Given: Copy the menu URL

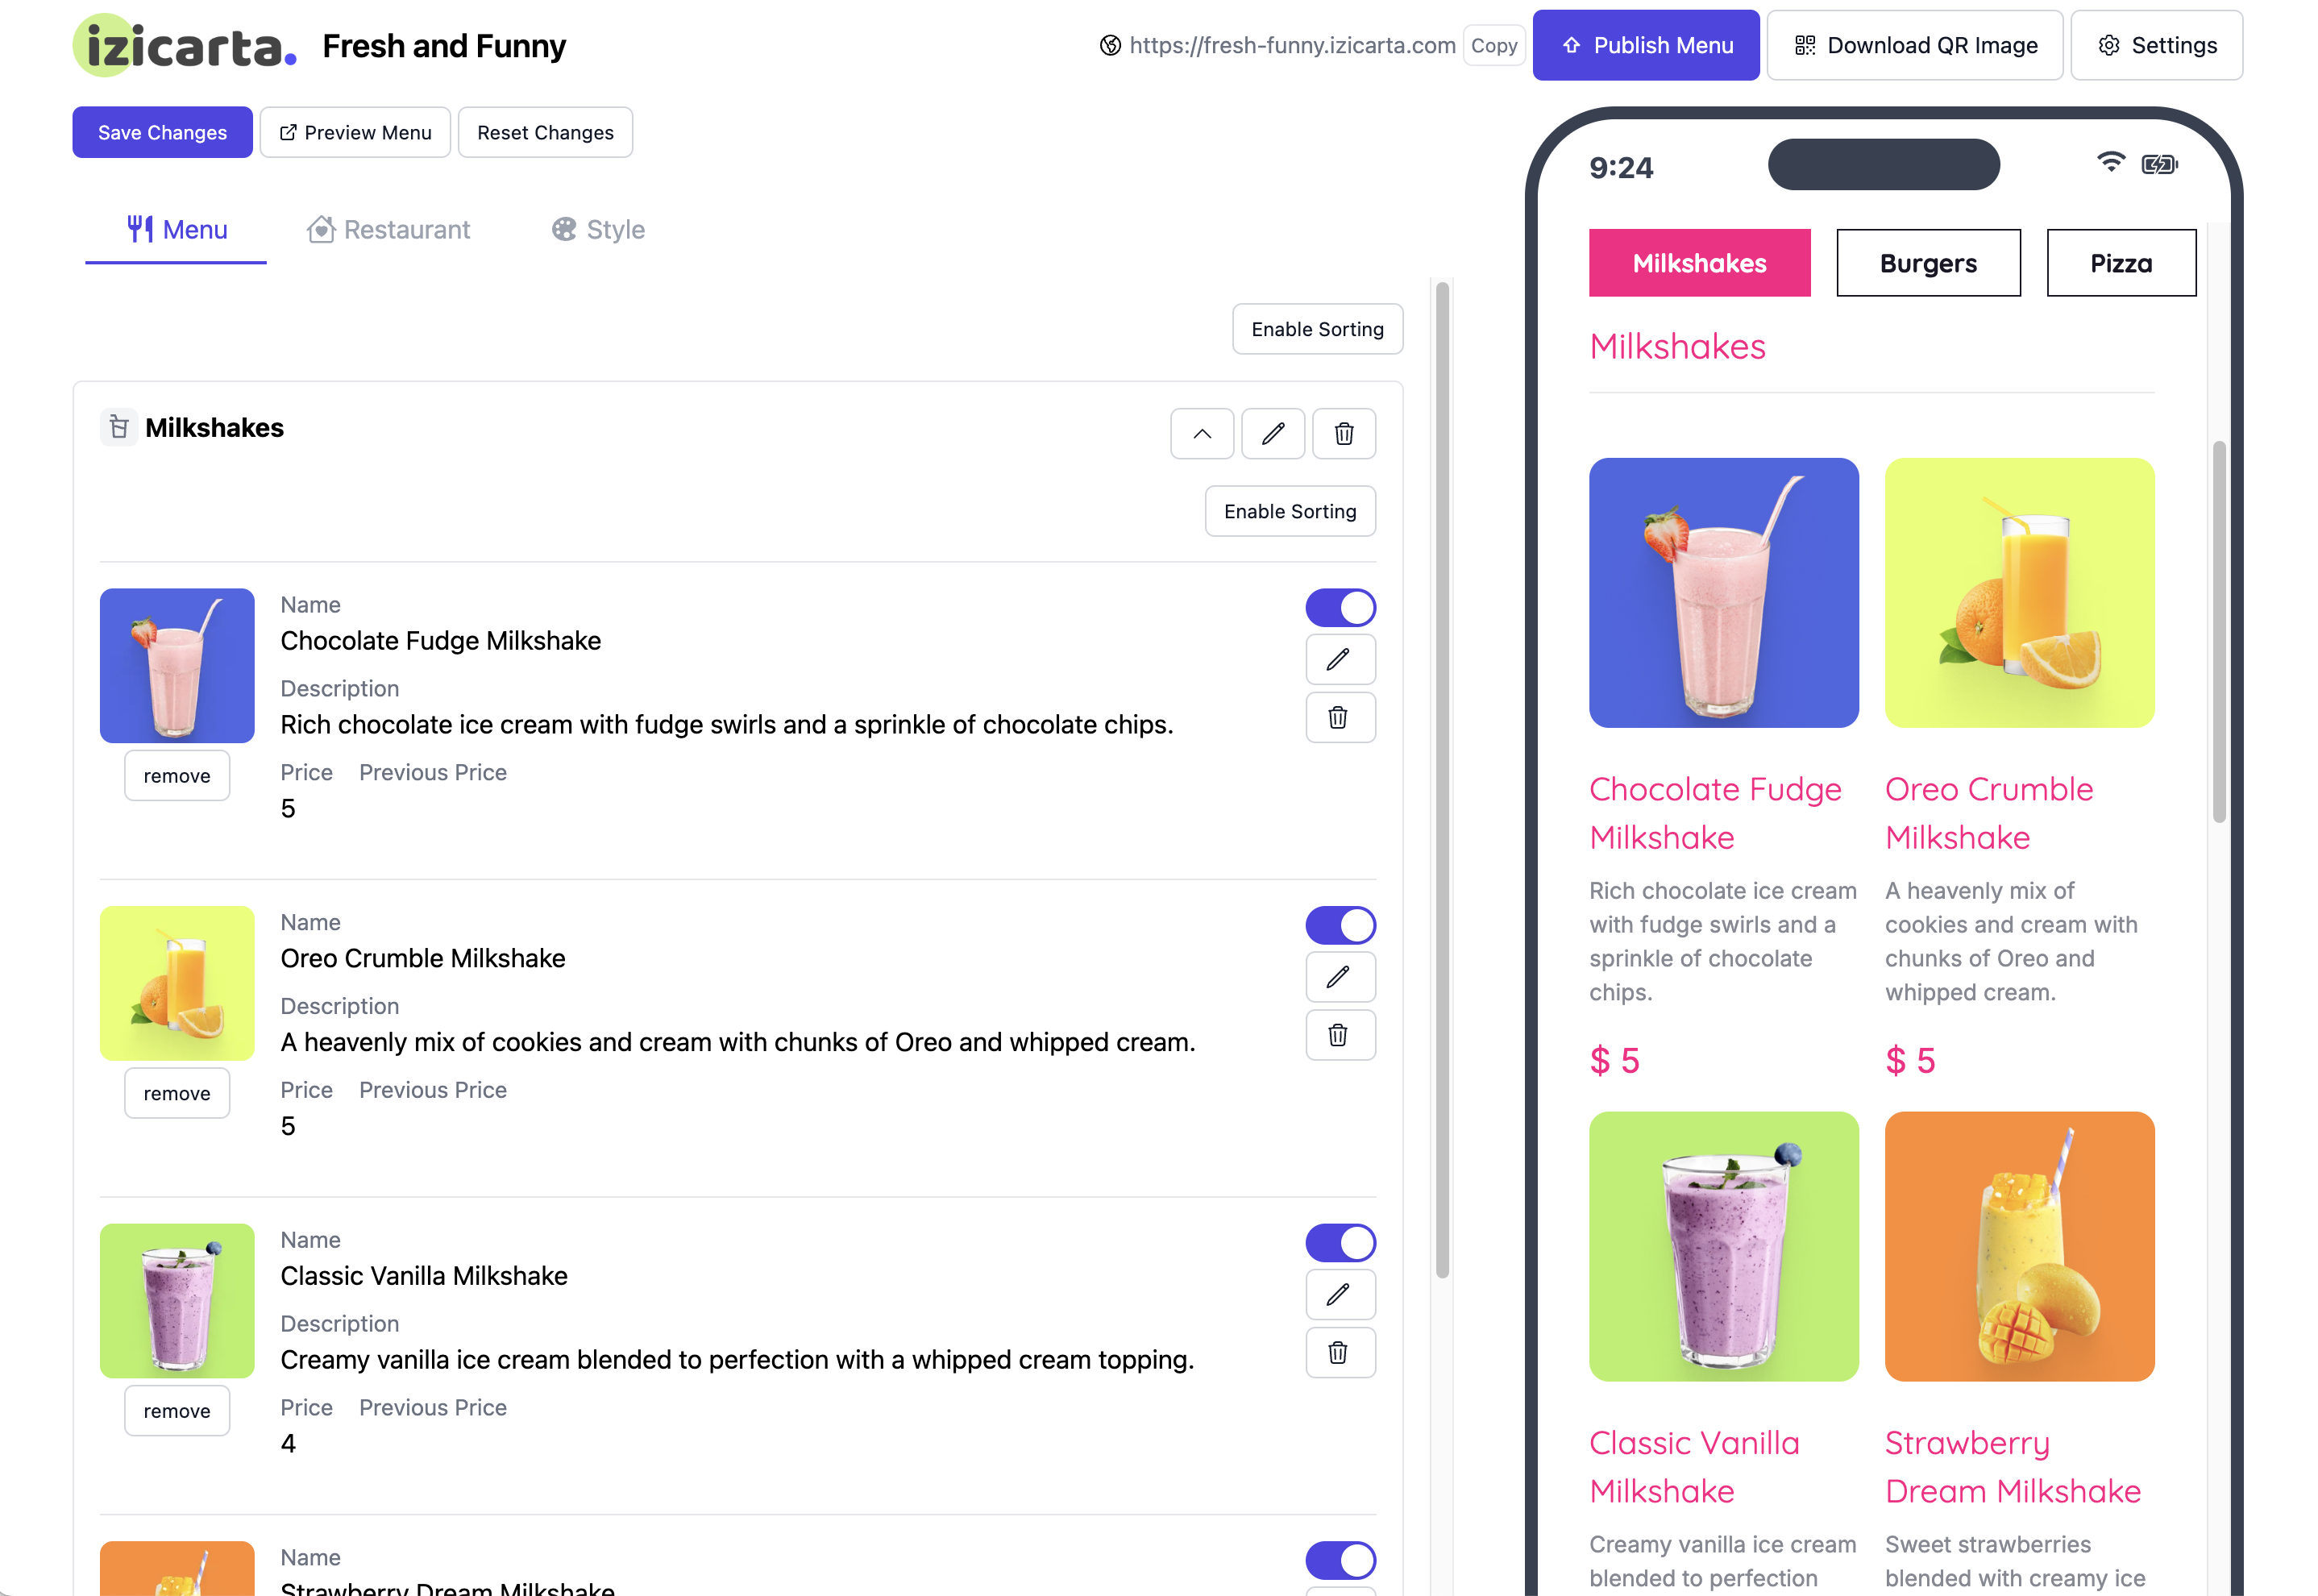Looking at the screenshot, I should (1493, 46).
